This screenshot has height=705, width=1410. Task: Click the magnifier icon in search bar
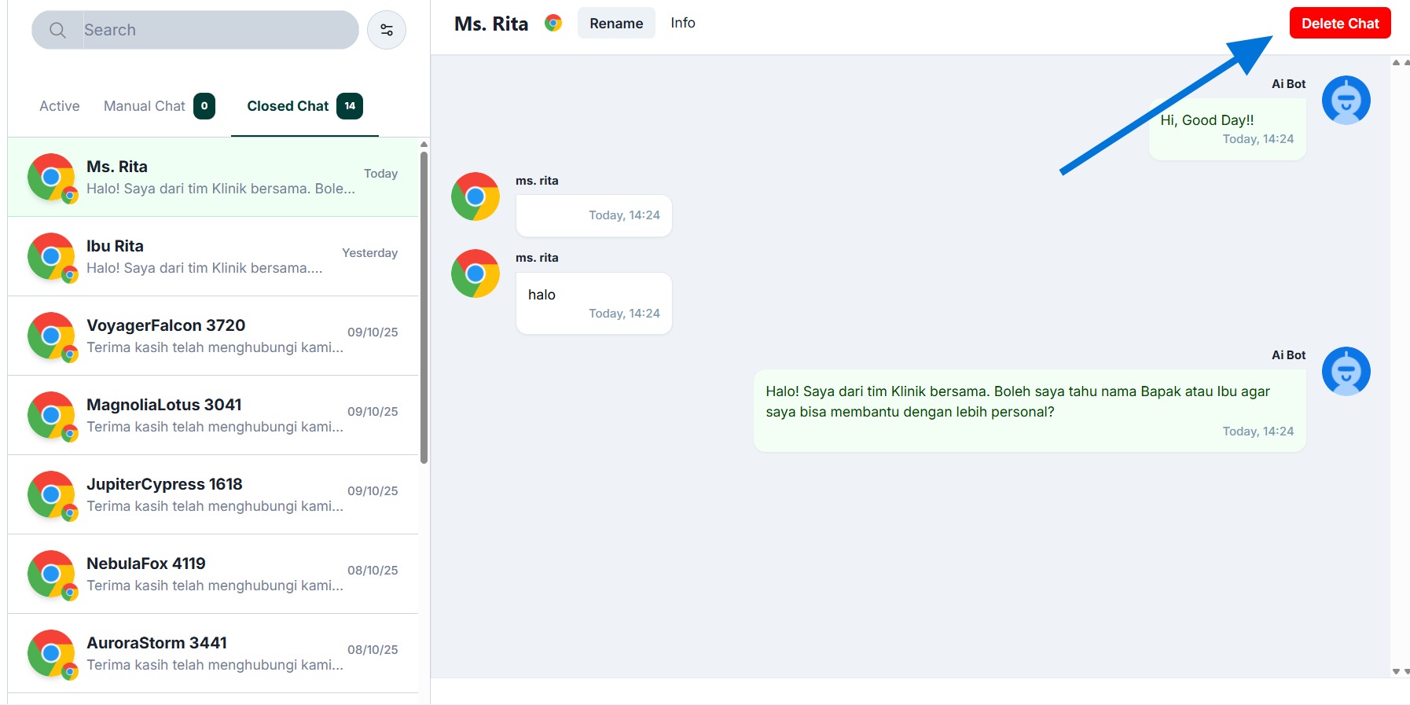[x=57, y=30]
